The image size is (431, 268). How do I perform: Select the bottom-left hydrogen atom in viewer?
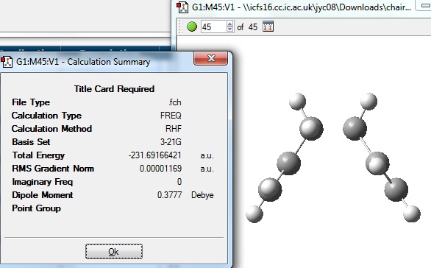(x=254, y=214)
